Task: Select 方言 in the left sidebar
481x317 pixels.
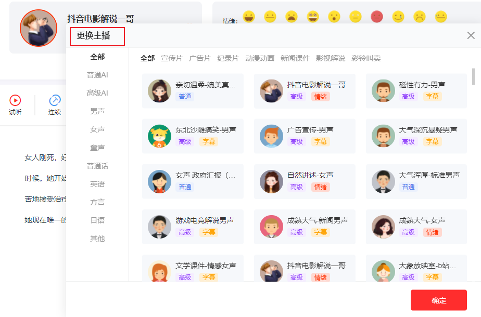Action: [x=97, y=202]
